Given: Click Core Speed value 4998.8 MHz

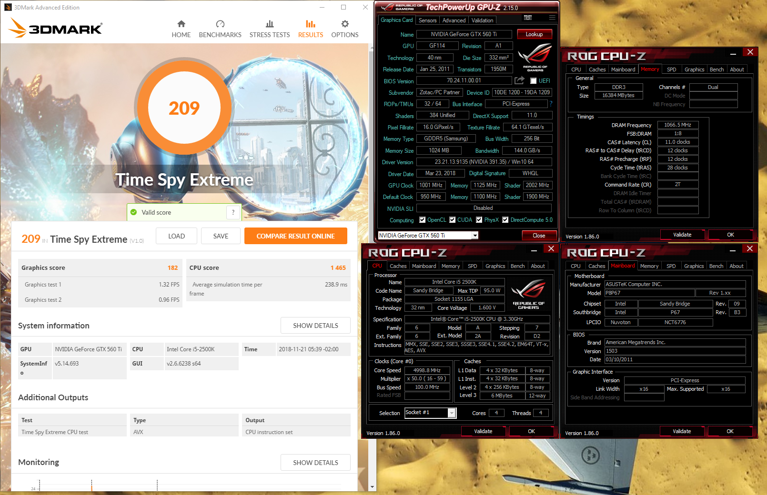Looking at the screenshot, I should [427, 370].
